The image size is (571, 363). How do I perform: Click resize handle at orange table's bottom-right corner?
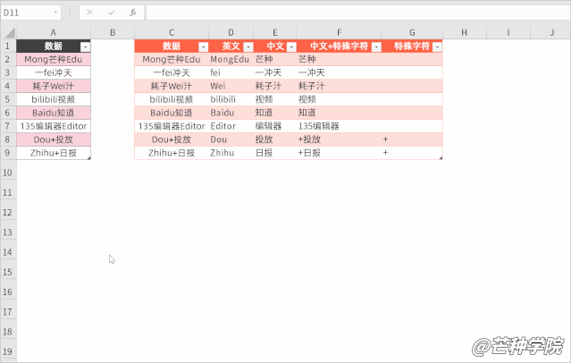pyautogui.click(x=440, y=157)
